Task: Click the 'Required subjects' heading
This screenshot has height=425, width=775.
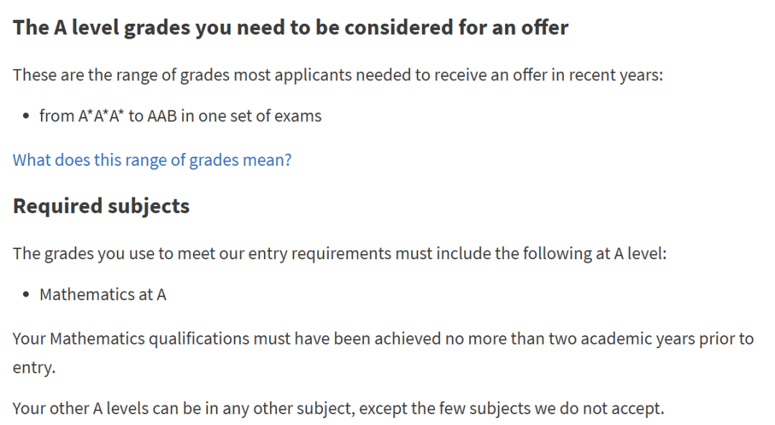Action: [x=101, y=206]
